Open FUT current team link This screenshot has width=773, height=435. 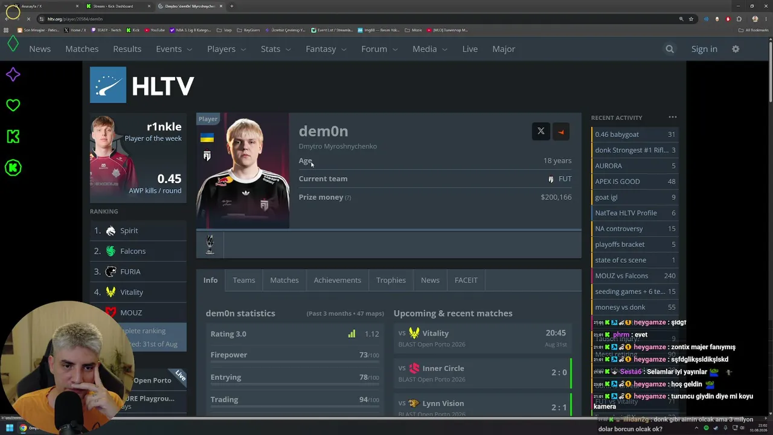click(560, 179)
